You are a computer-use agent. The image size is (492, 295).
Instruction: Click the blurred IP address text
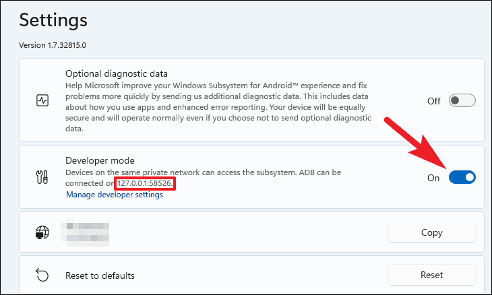point(85,232)
